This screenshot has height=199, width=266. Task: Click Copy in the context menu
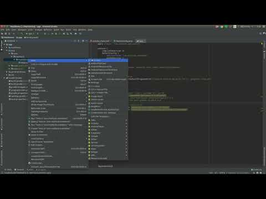point(58,71)
